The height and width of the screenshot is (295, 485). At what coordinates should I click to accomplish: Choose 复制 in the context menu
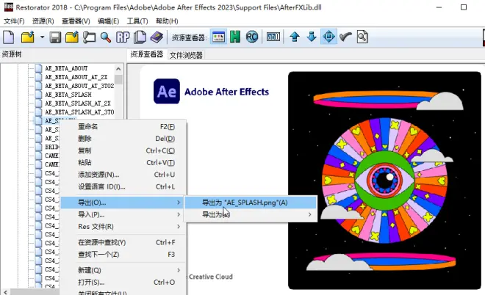click(x=123, y=150)
